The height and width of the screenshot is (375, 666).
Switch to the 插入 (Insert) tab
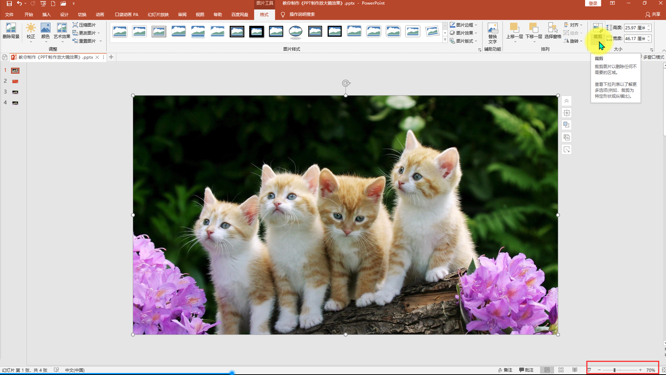(46, 15)
